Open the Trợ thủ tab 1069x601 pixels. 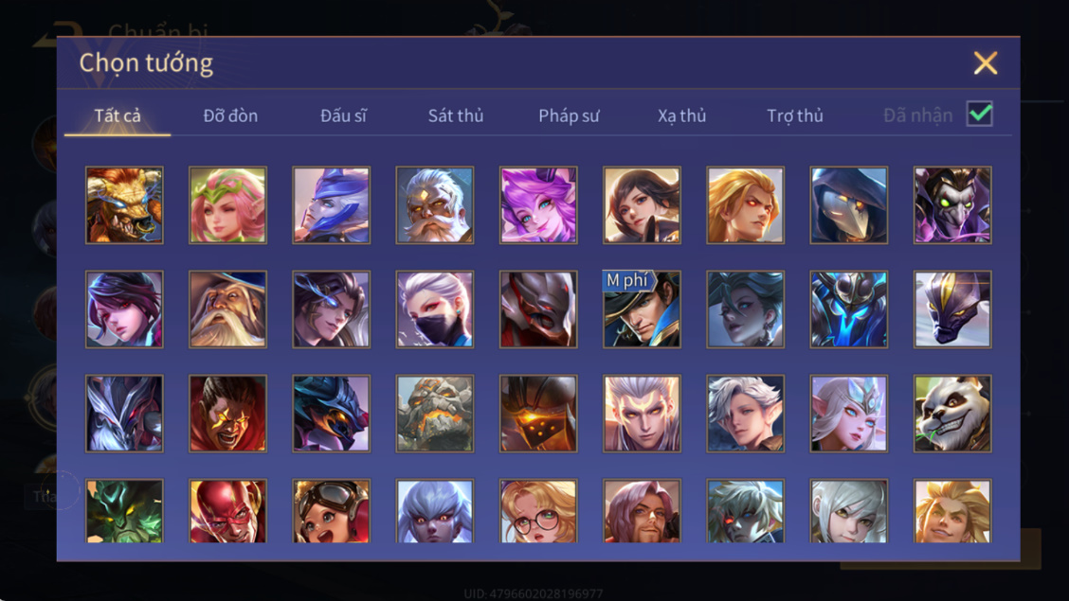[795, 115]
